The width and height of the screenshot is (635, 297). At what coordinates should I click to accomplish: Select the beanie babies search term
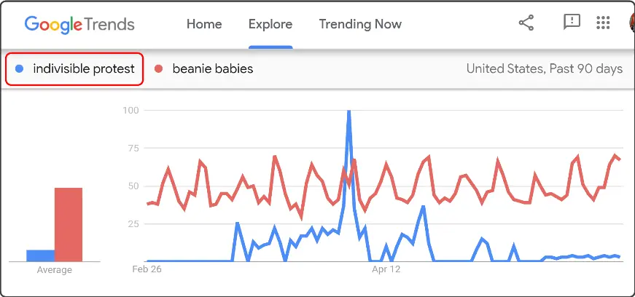pyautogui.click(x=213, y=69)
